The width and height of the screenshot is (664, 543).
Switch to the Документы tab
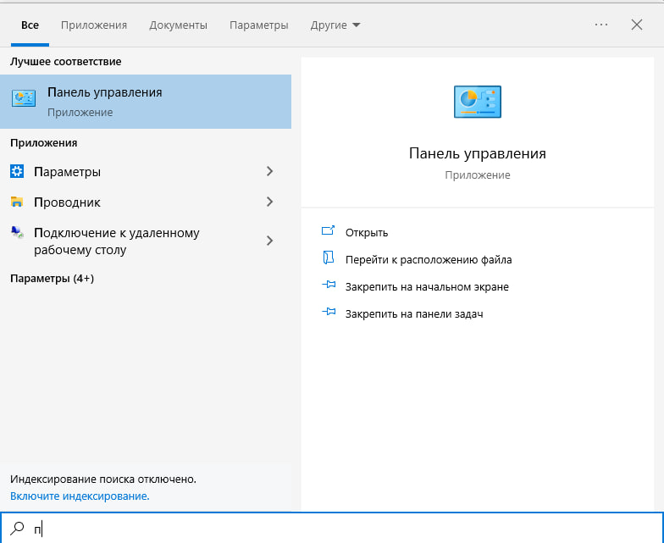pyautogui.click(x=178, y=25)
